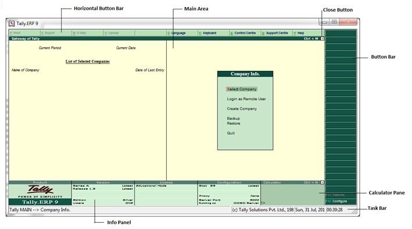Choose Restore in Company Info menu

(x=234, y=123)
